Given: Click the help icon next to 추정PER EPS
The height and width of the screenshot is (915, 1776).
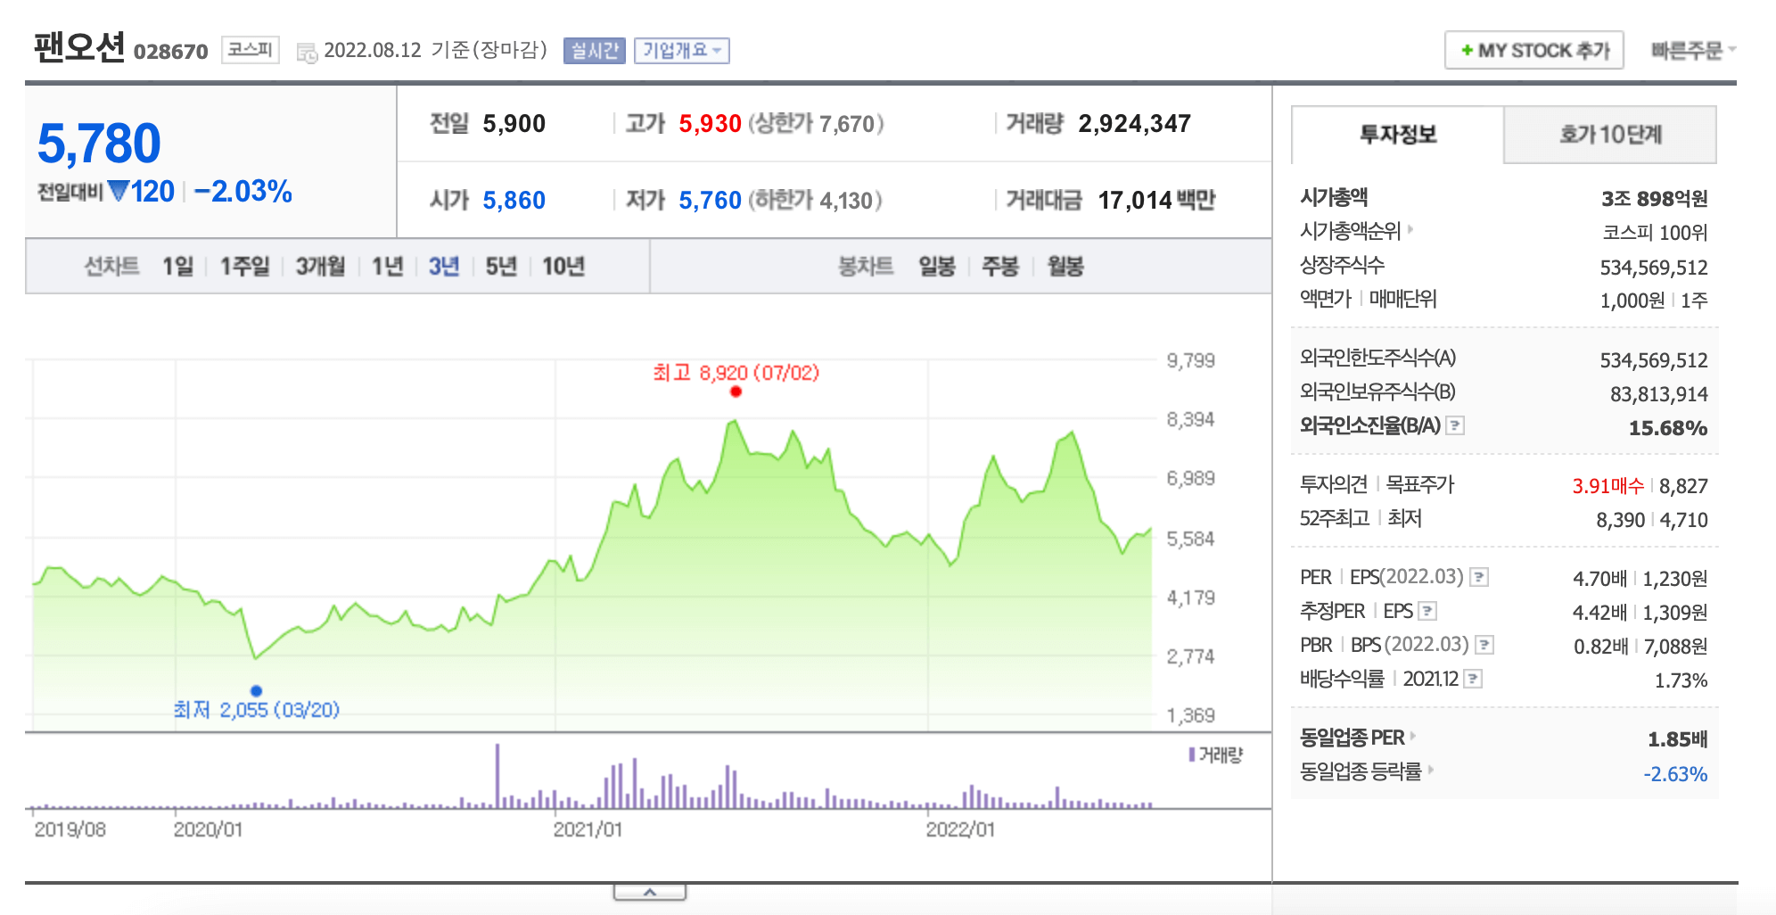Looking at the screenshot, I should coord(1427,611).
